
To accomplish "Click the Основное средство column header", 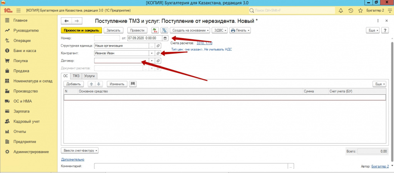I will [190, 91].
